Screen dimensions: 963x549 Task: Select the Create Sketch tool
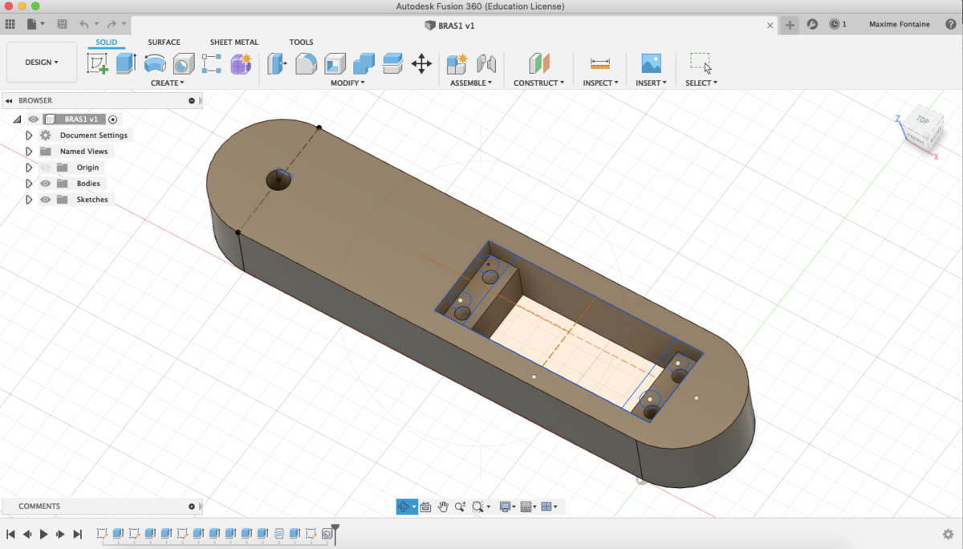pyautogui.click(x=98, y=63)
